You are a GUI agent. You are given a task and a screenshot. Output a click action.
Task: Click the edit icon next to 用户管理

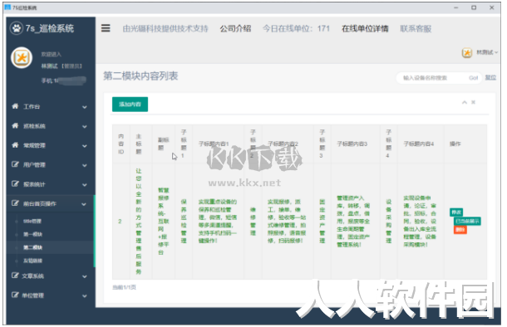point(15,164)
